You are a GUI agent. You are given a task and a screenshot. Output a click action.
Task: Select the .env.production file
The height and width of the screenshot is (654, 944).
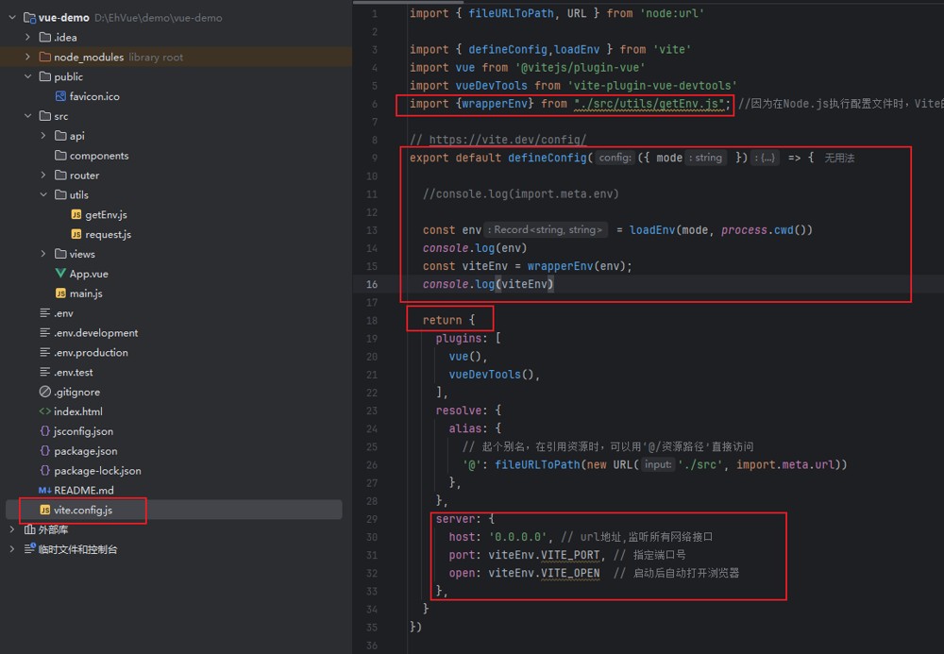91,353
